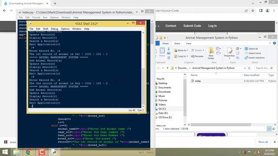
Task: Open Easy access dropdown in Explorer ribbon
Action: [x=219, y=53]
